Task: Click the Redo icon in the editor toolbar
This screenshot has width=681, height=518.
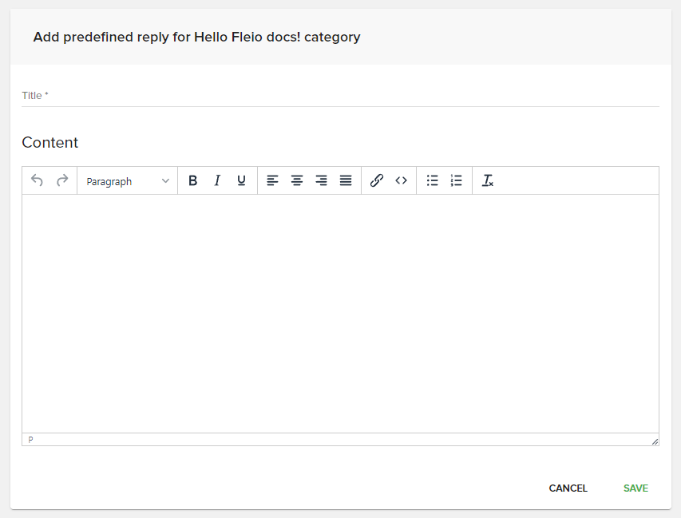Action: pos(61,180)
